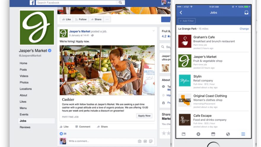This screenshot has width=261, height=147.
Task: Click the Apply Now button
Action: point(144,116)
